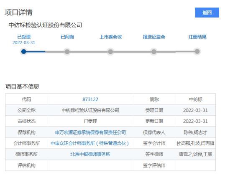Click the 代码 label cell
225x175 pixels.
click(26, 99)
